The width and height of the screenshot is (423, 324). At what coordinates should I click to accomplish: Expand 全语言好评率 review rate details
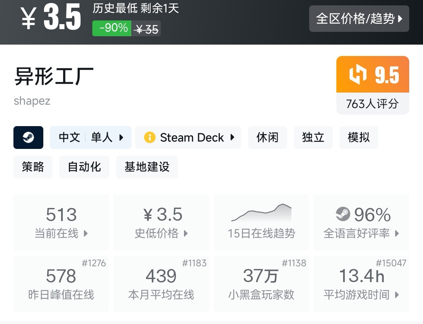coord(397,233)
